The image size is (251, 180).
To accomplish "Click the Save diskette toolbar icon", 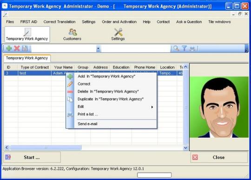I will (25, 48).
